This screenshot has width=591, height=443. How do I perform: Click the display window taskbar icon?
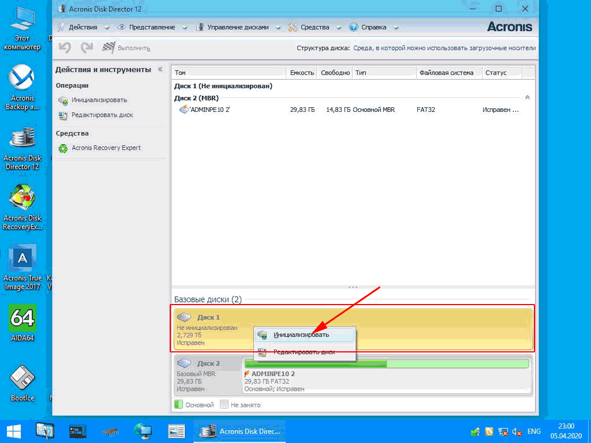point(177,431)
